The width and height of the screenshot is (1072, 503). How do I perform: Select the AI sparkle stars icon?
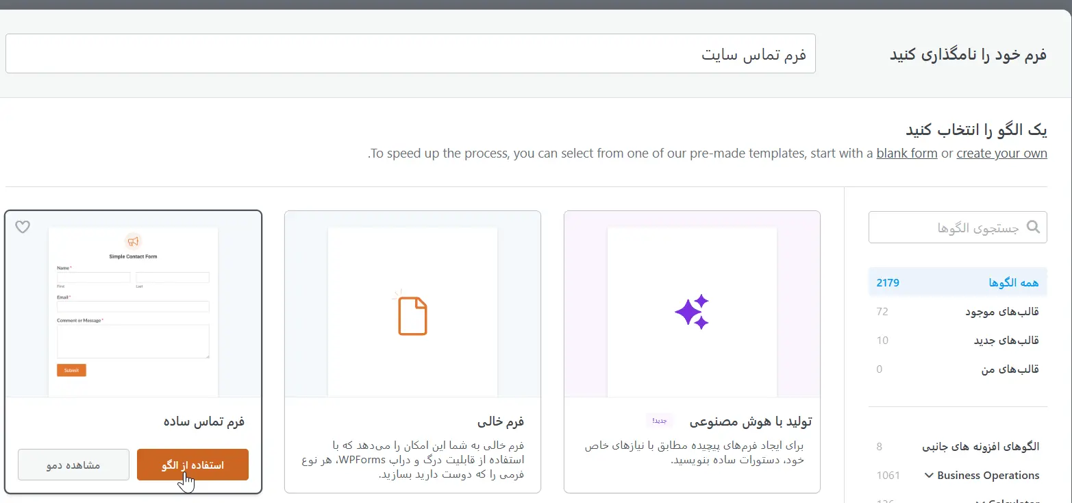[x=692, y=312]
